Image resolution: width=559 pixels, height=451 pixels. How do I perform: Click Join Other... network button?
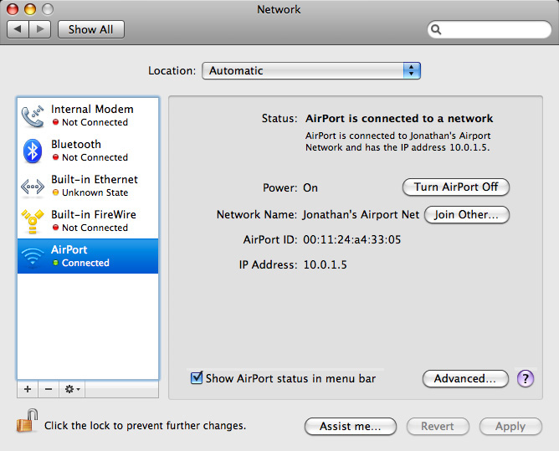coord(467,215)
